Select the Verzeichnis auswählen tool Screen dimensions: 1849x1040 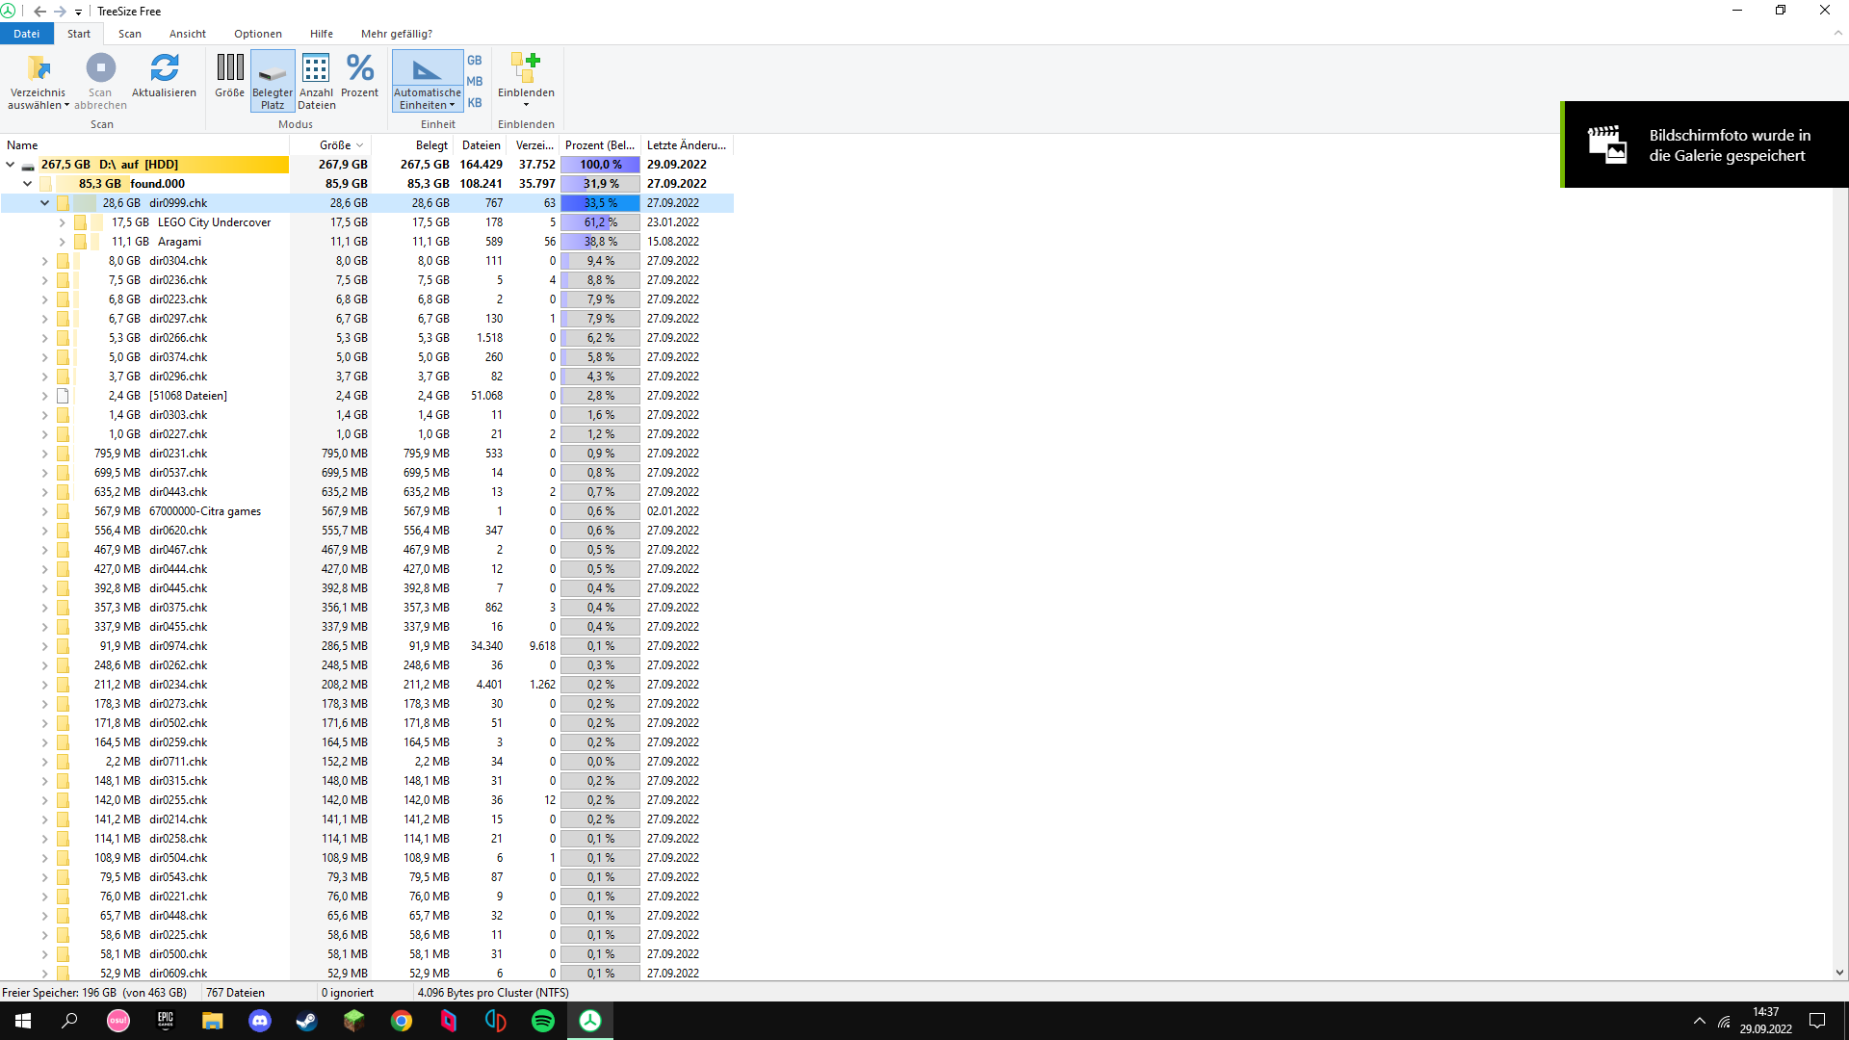pyautogui.click(x=38, y=80)
